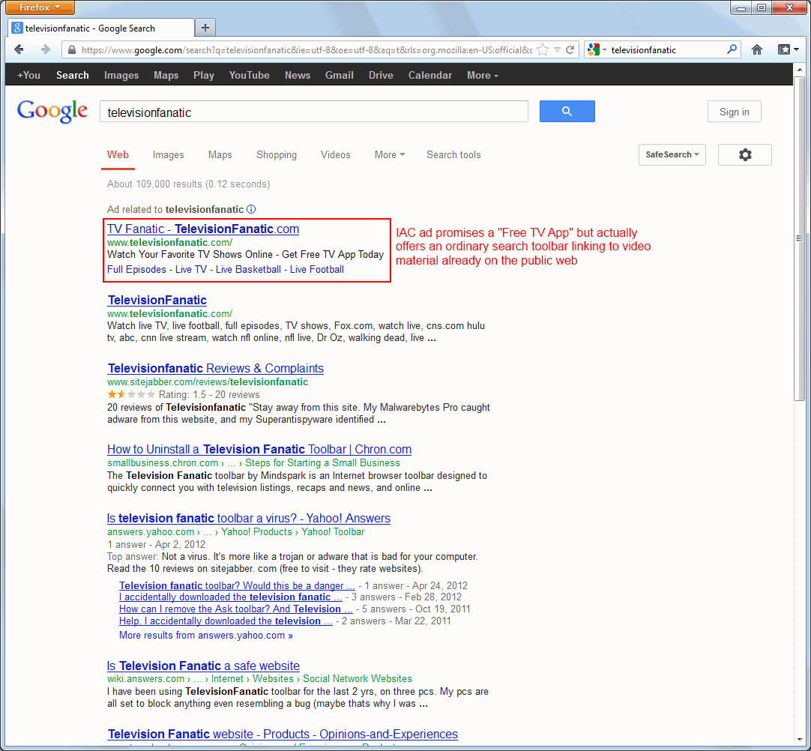Expand the More menu in black bar
The image size is (811, 751).
coord(482,75)
